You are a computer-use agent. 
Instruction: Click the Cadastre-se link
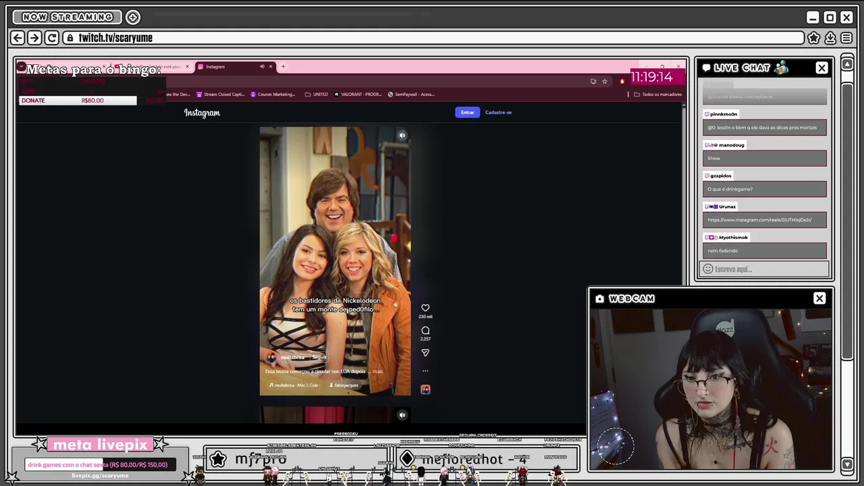498,113
